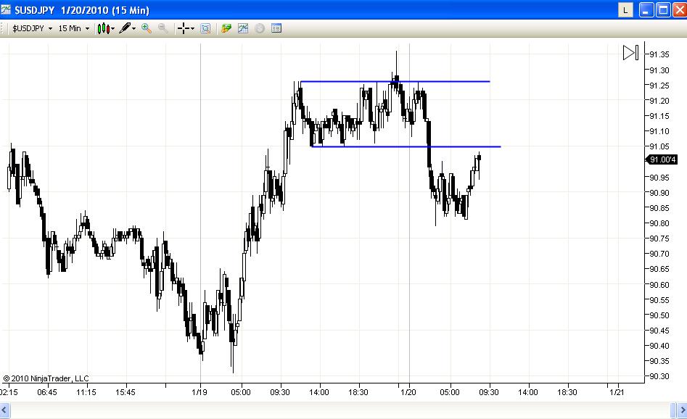
Task: Click the 06:45 time axis label
Action: click(x=47, y=392)
